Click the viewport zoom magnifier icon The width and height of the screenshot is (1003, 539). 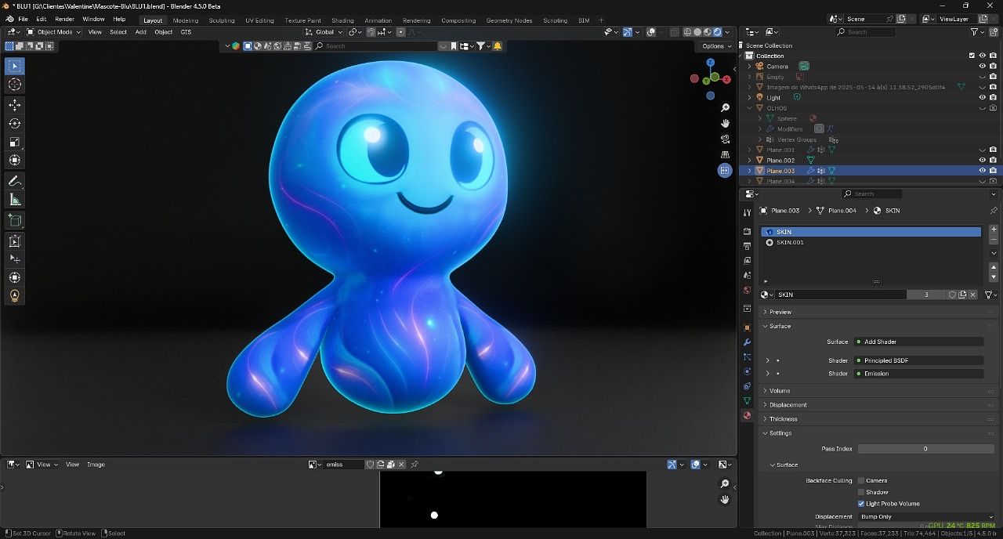click(x=725, y=107)
